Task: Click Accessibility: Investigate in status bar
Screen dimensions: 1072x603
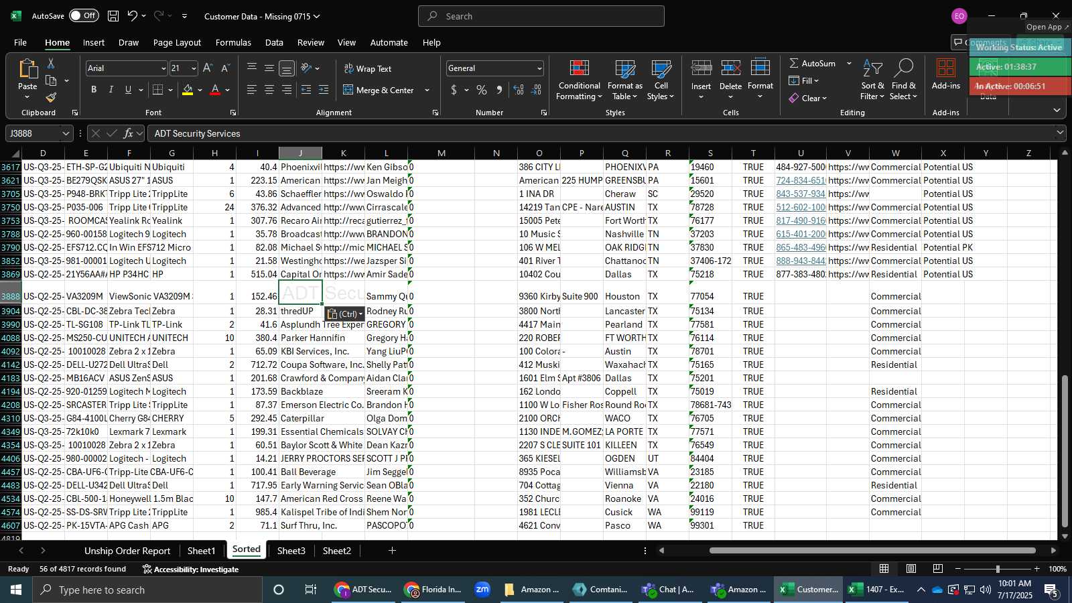Action: coord(190,569)
